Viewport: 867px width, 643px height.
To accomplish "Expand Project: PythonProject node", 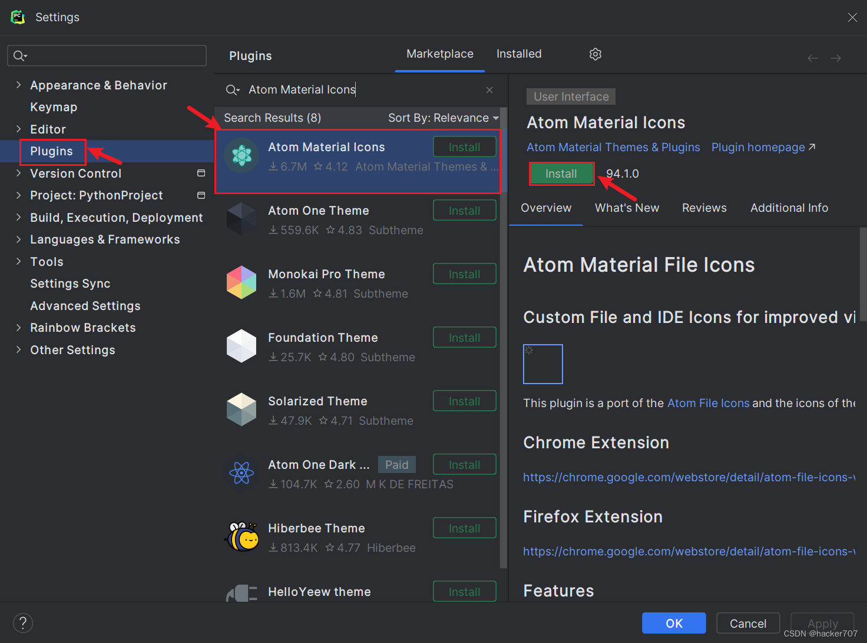I will (18, 195).
